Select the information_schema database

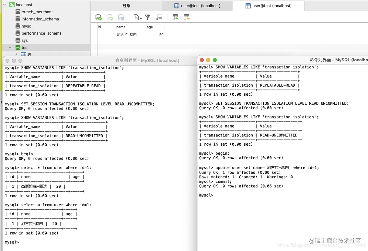(40, 19)
